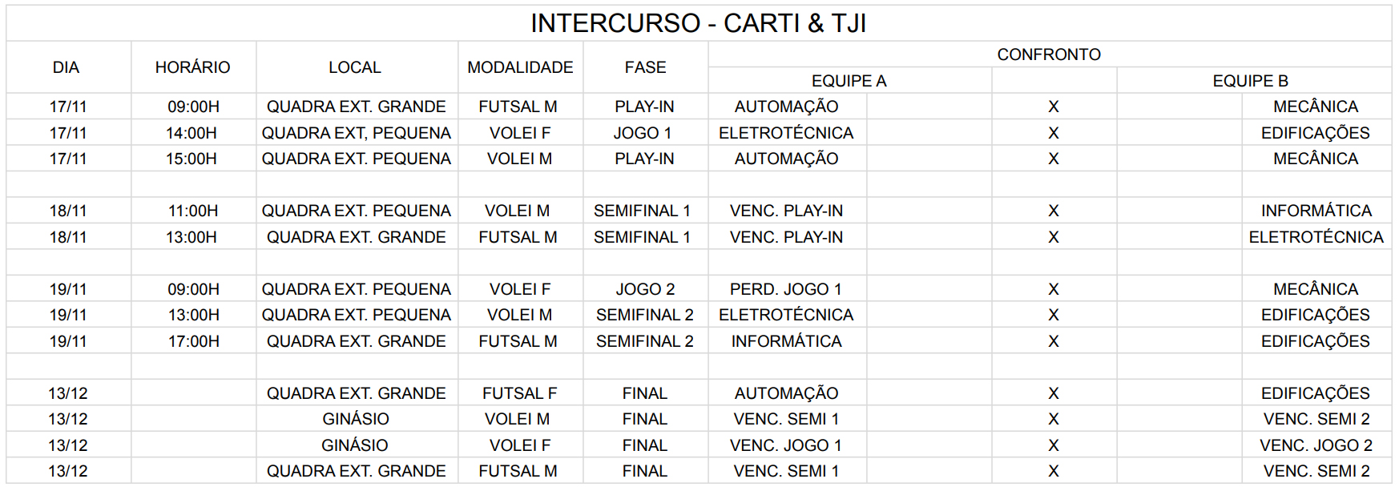The image size is (1399, 491).
Task: Click the EQUIPE B header
Action: tap(1250, 81)
